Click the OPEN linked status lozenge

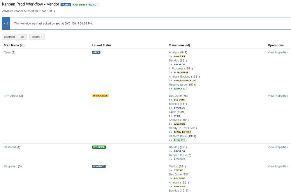point(96,52)
